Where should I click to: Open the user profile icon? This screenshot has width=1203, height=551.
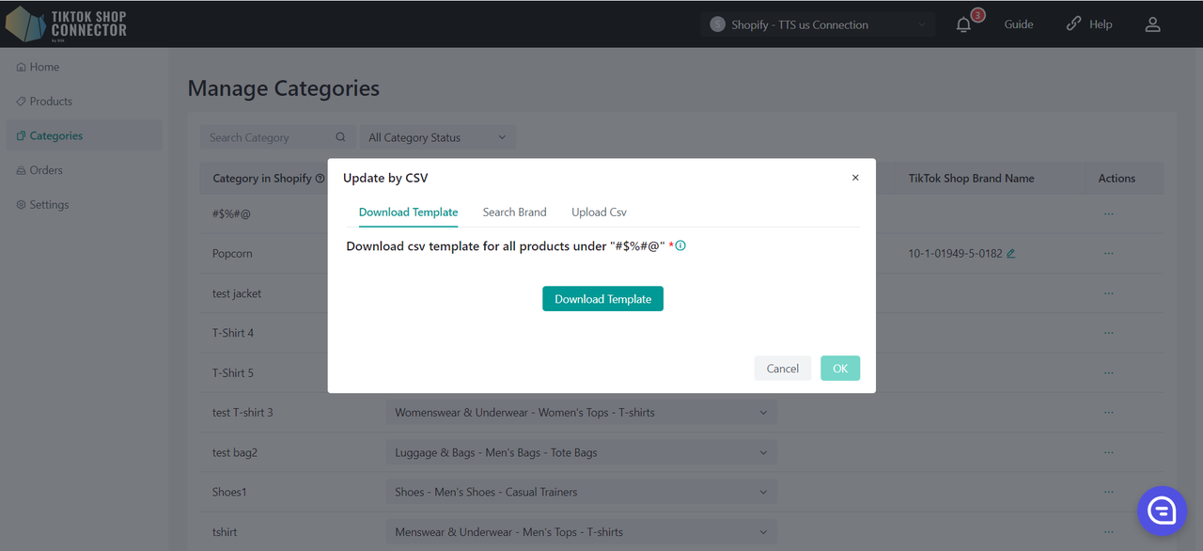[1152, 25]
